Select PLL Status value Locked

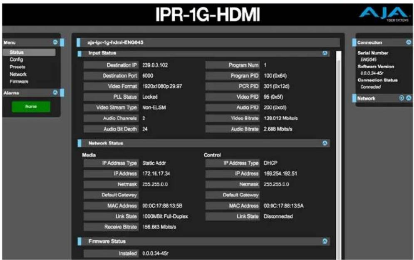(x=150, y=97)
